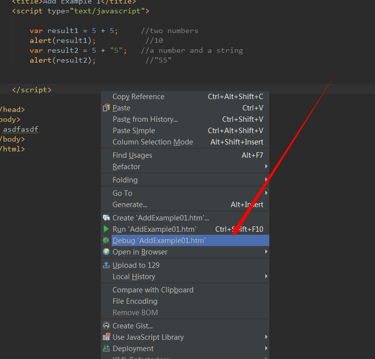The image size is (375, 359).
Task: Choose Paste Simple
Action: 185,131
